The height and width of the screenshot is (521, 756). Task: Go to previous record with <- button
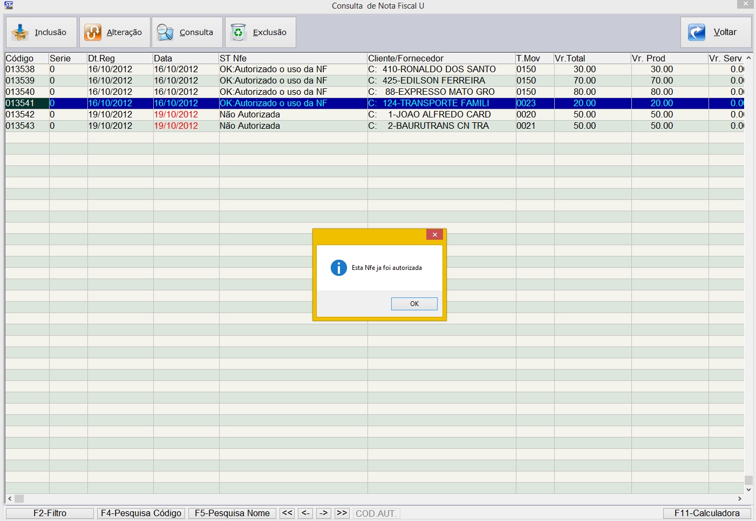(x=305, y=513)
